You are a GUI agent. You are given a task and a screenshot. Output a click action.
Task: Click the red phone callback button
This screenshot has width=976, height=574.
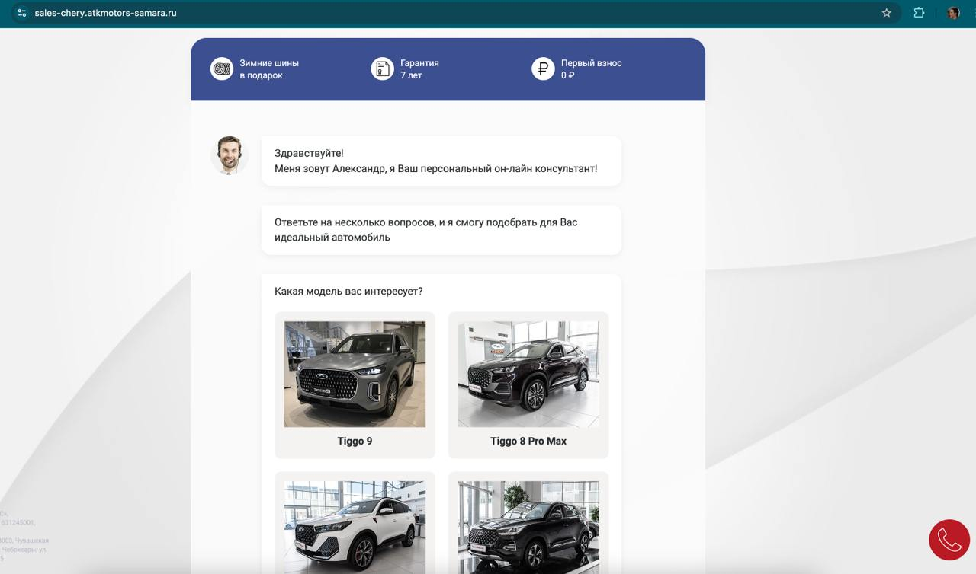pyautogui.click(x=949, y=540)
